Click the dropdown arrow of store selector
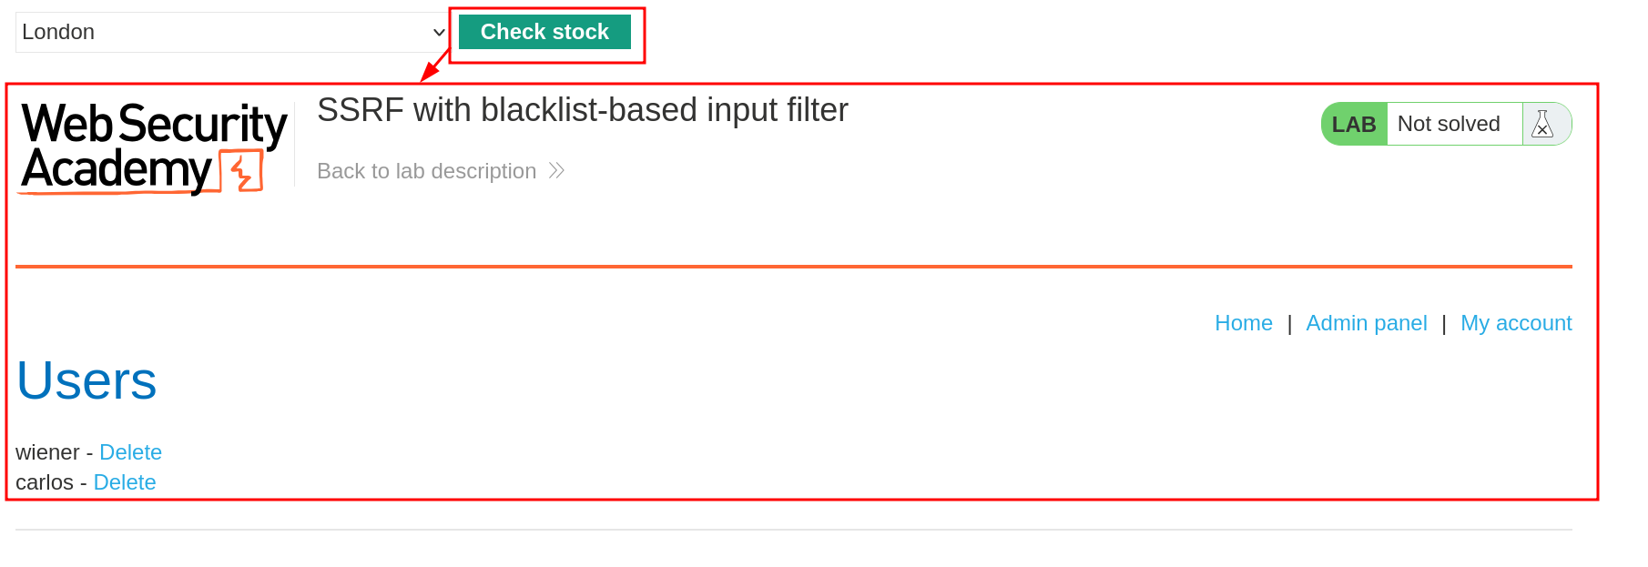This screenshot has height=567, width=1648. point(439,33)
